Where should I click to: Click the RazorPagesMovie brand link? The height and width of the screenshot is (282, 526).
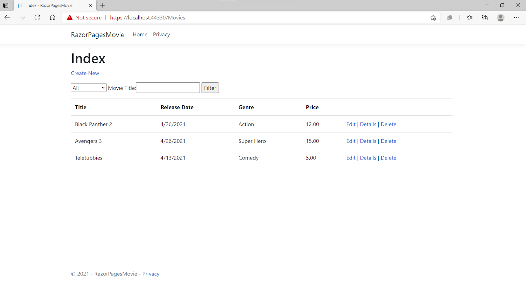(98, 35)
